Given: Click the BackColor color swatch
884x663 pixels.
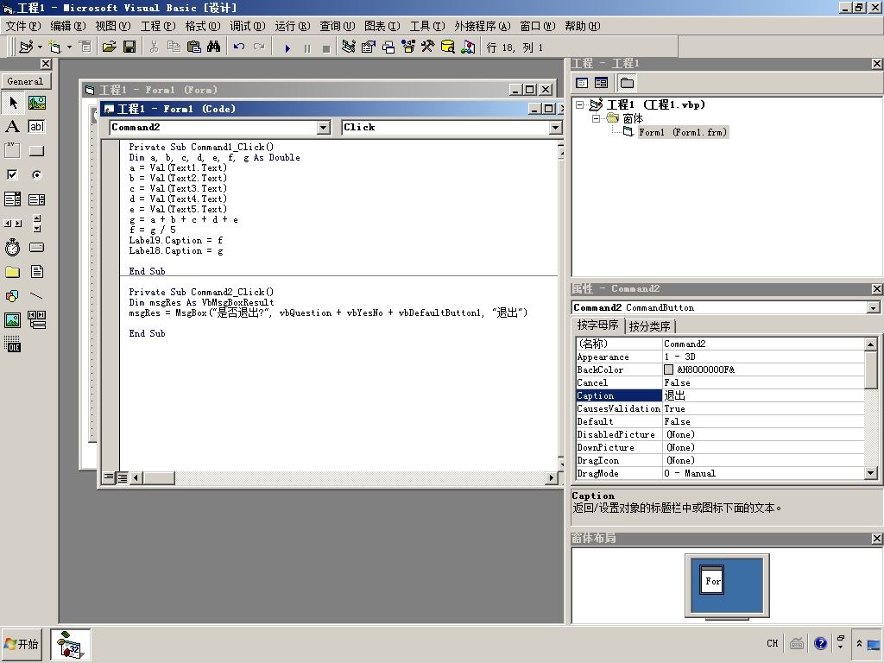Looking at the screenshot, I should point(669,369).
